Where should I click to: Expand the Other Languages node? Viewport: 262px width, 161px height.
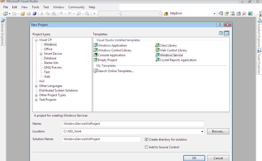[36, 86]
